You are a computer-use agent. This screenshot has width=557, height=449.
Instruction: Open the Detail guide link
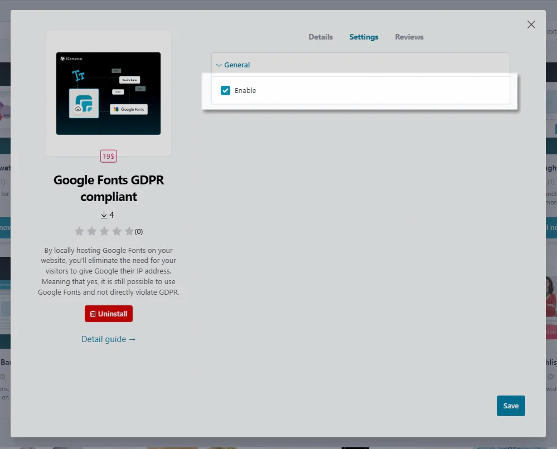click(x=108, y=339)
